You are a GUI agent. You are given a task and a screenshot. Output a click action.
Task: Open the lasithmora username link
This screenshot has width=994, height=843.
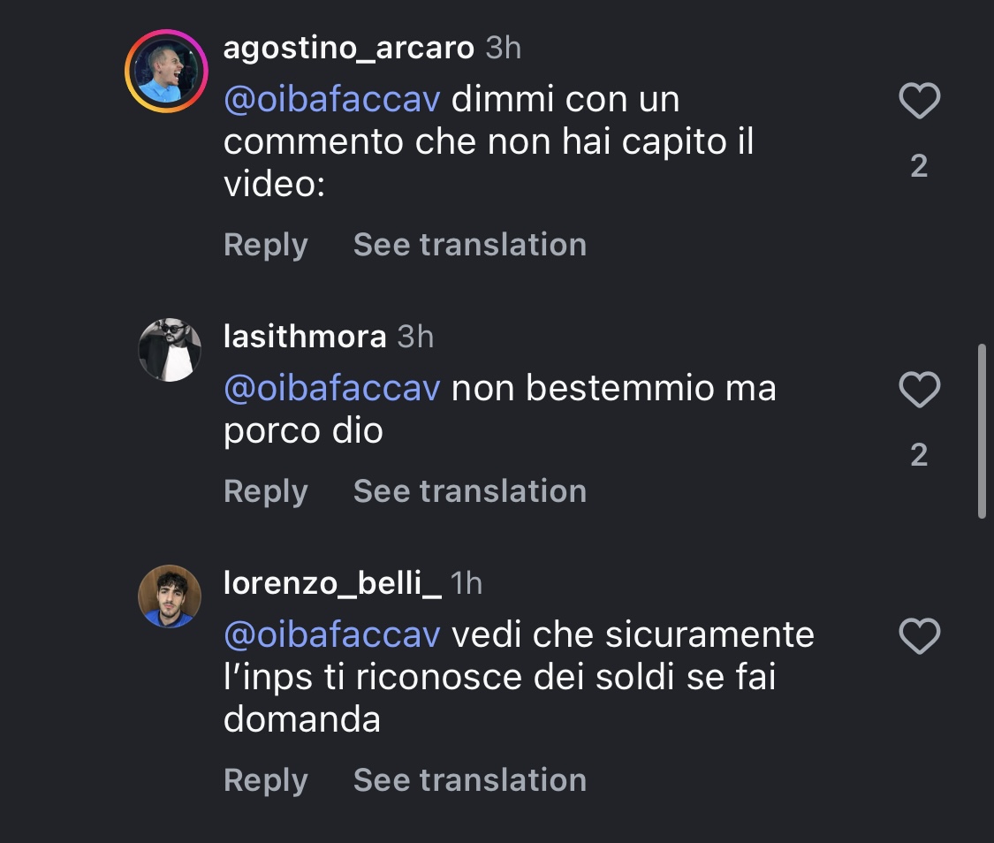(305, 337)
